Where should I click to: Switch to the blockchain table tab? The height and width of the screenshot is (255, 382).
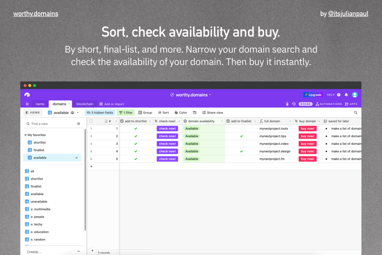coord(85,104)
